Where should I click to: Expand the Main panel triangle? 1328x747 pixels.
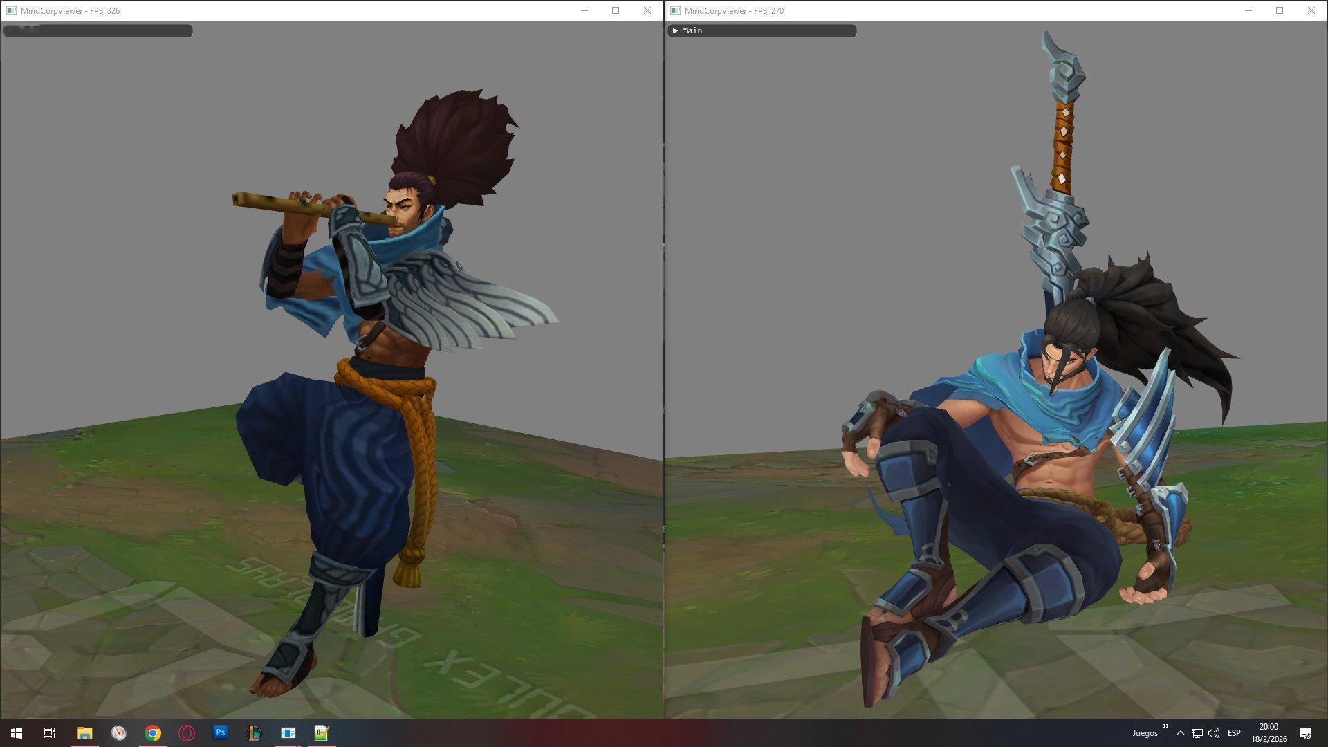coord(675,30)
